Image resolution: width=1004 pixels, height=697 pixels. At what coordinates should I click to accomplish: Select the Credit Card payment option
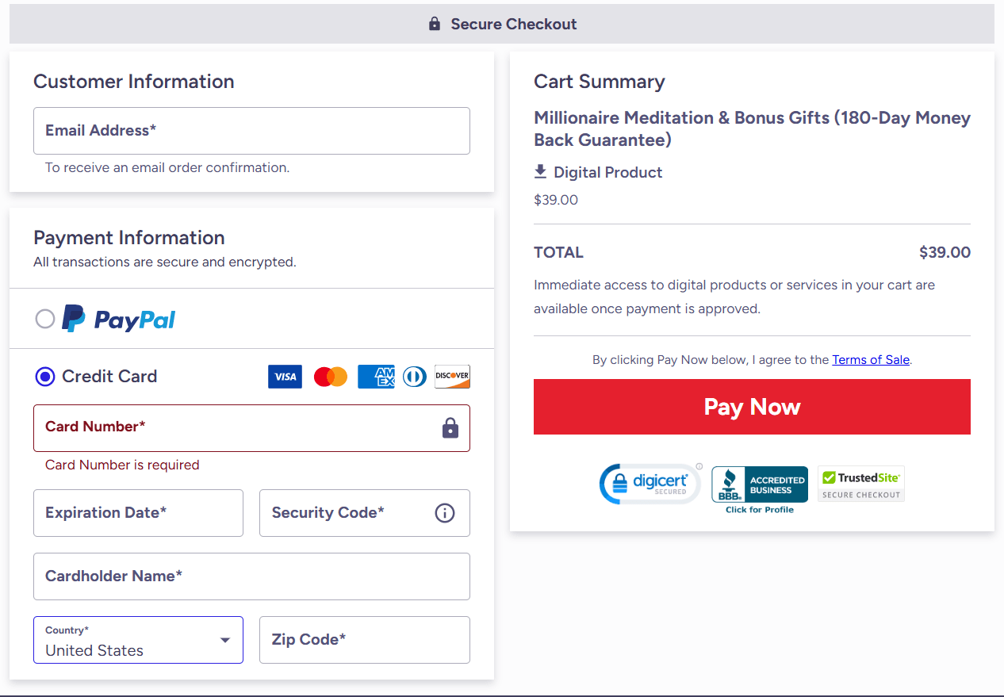pyautogui.click(x=45, y=377)
